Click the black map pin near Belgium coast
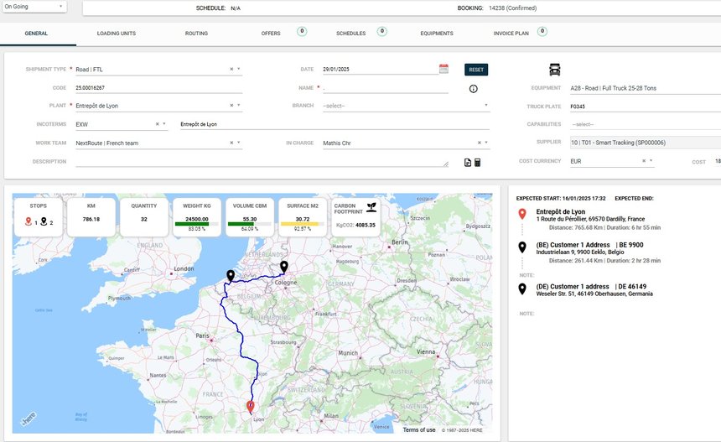Viewport: 721px width, 442px height. tap(231, 276)
